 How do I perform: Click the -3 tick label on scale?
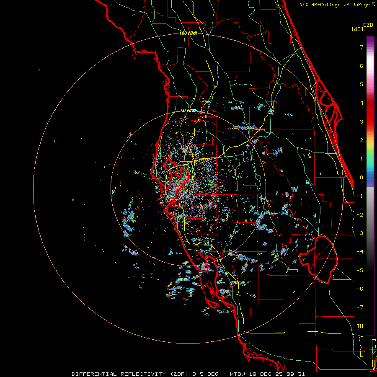360,233
